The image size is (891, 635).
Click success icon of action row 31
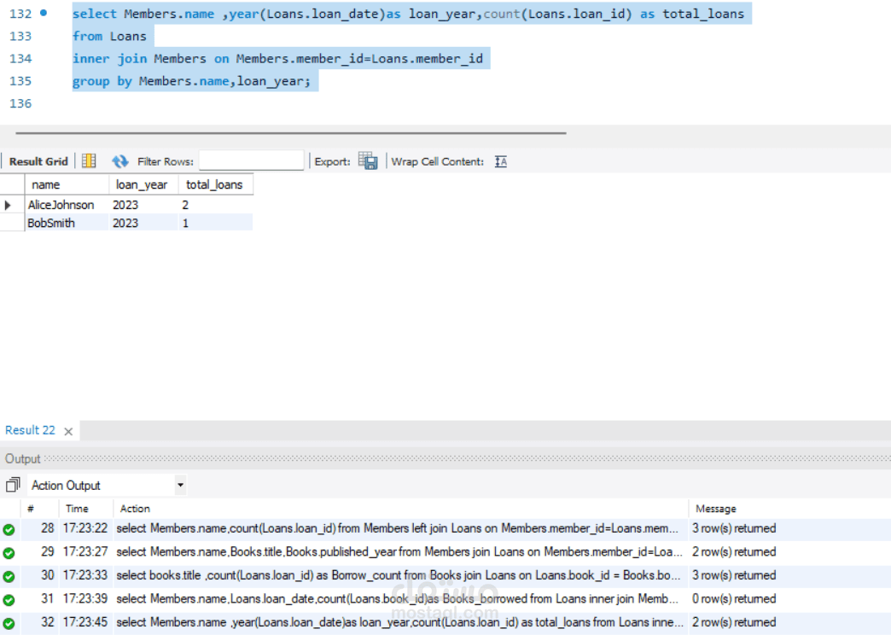(9, 599)
